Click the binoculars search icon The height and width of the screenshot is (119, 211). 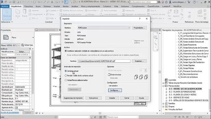[x=159, y=2]
